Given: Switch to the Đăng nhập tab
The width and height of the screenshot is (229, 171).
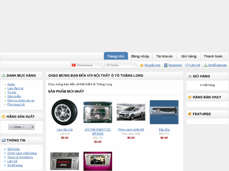Looking at the screenshot, I should [140, 56].
